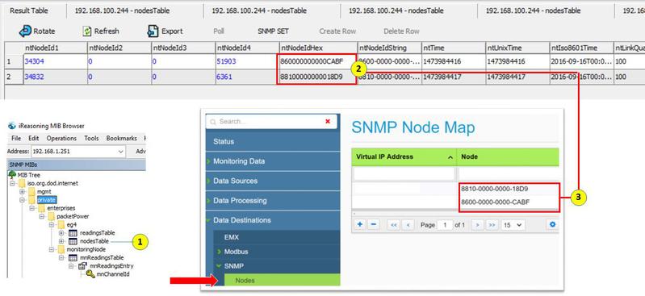This screenshot has height=296, width=645.
Task: Select the nodesTable table icon in the MIB tree
Action: click(x=73, y=241)
